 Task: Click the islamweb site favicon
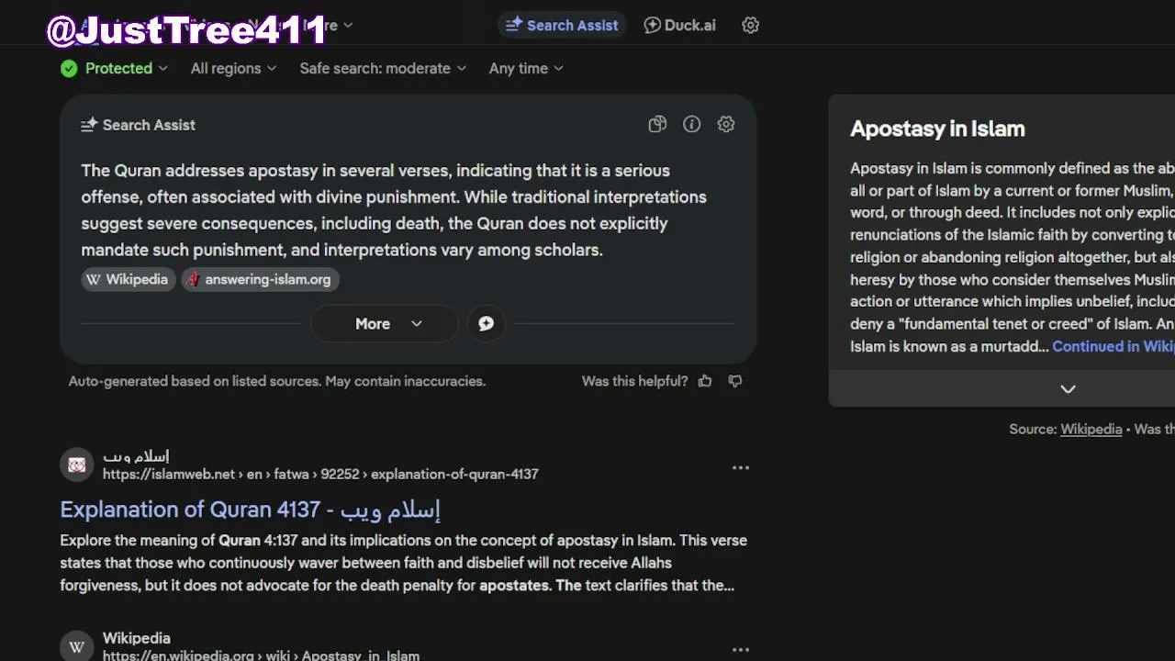pos(77,465)
